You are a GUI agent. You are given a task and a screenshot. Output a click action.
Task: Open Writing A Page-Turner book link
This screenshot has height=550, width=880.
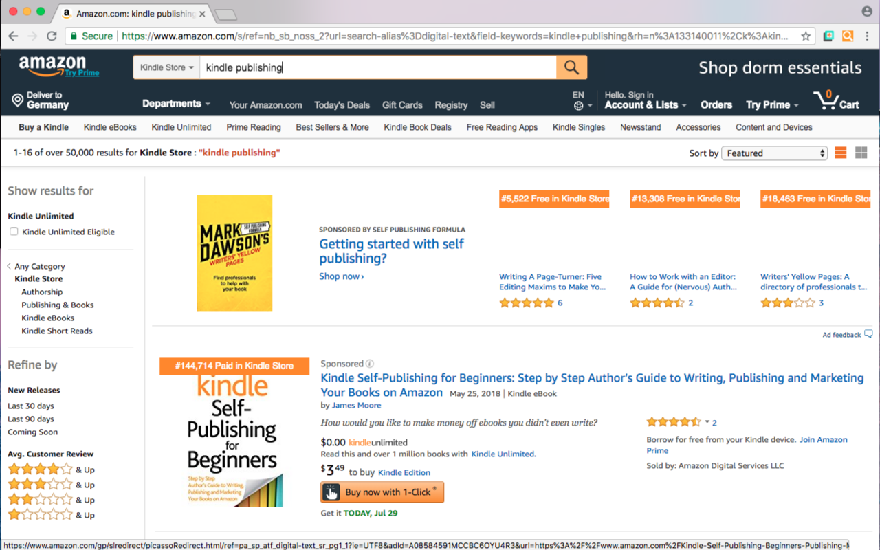(x=553, y=282)
